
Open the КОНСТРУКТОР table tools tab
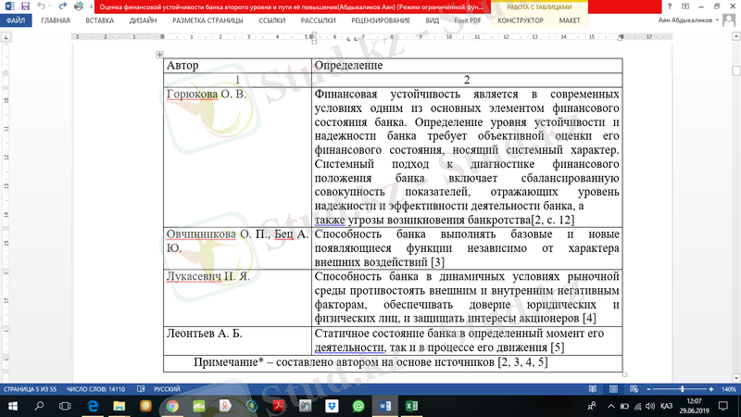(x=521, y=19)
